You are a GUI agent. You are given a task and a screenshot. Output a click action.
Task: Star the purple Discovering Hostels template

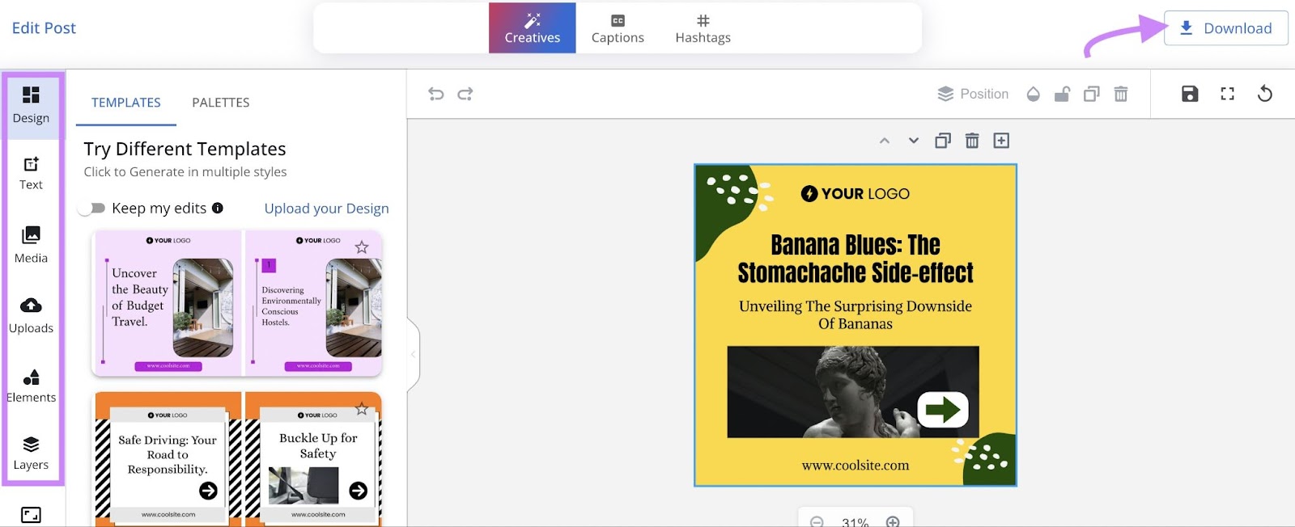(362, 247)
